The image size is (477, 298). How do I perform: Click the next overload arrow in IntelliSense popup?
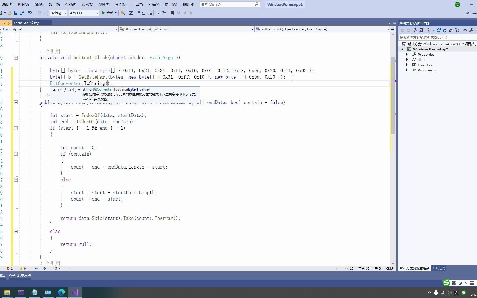[x=79, y=90]
